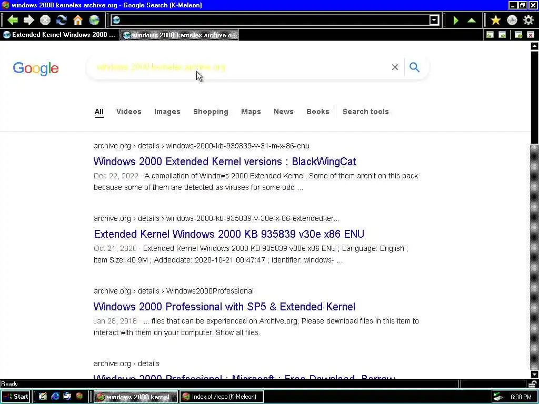
Task: Open History with the clock icon
Action: (512, 21)
